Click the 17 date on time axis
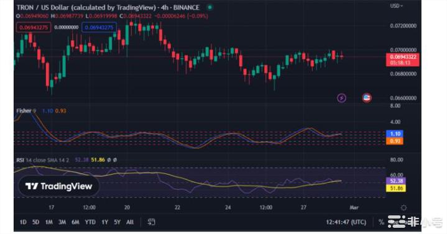Image resolution: width=447 pixels, height=234 pixels. click(52, 207)
